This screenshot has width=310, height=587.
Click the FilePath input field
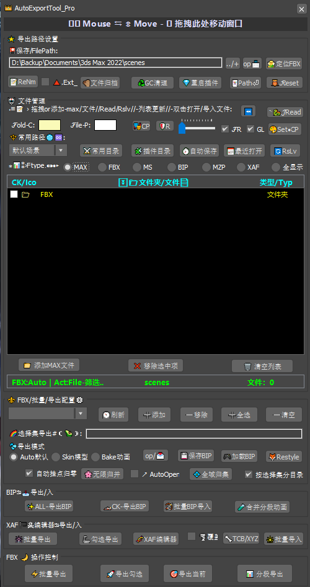(115, 63)
